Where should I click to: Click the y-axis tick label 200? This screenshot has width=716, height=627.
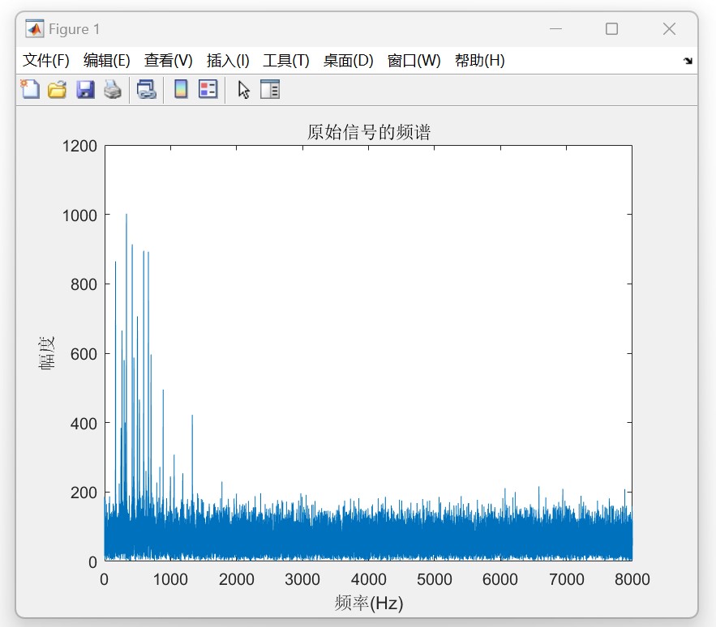coord(84,493)
